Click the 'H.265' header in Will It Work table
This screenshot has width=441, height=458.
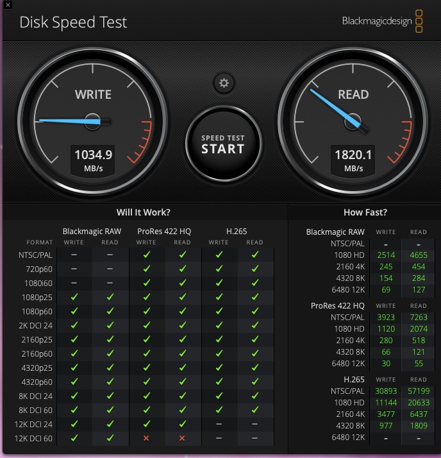(x=237, y=232)
